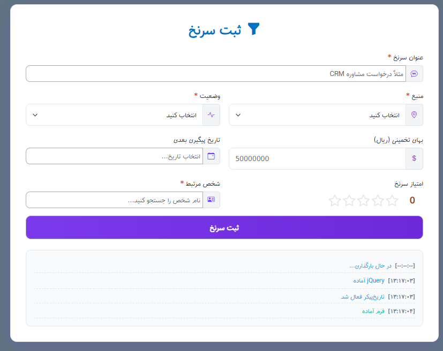Viewport: 443px width, 351px height.
Task: Click the location pin icon beside منبع
Action: click(x=414, y=115)
